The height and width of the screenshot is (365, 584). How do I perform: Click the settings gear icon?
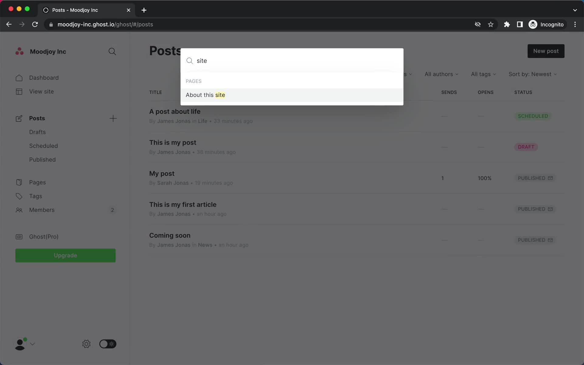[86, 344]
